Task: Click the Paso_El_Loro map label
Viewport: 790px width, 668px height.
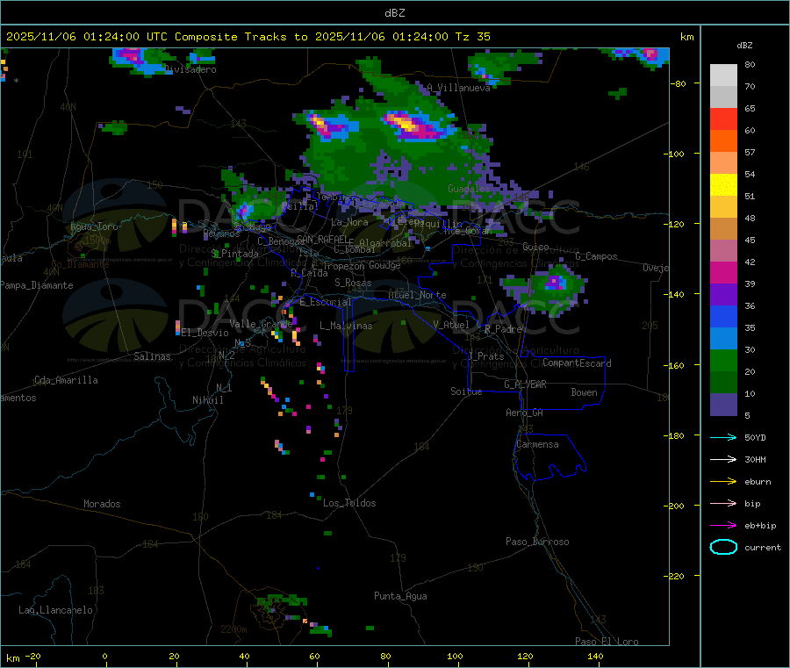Action: pos(607,642)
